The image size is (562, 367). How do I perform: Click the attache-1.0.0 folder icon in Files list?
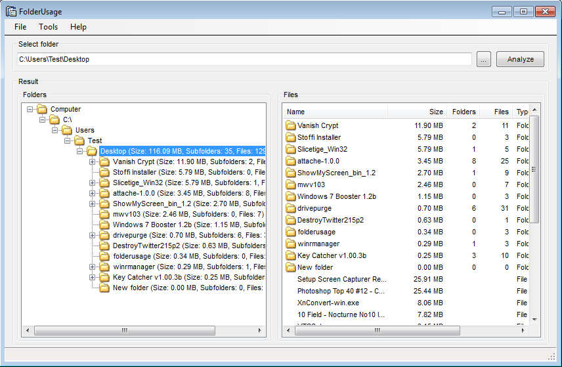pos(291,161)
